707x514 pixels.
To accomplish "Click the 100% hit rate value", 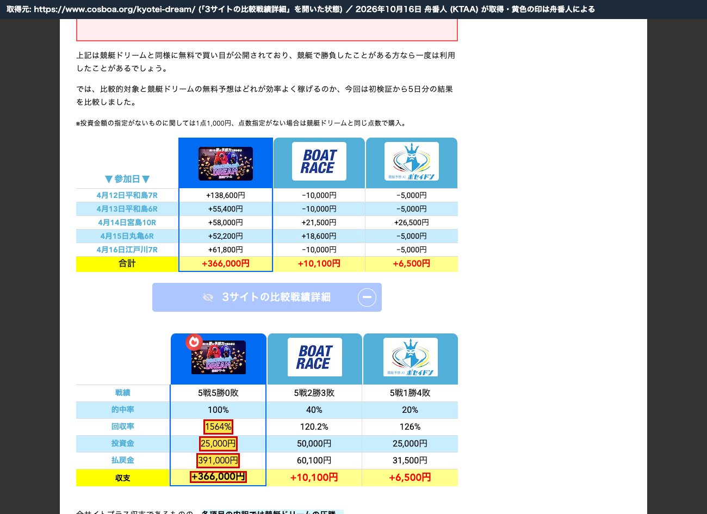I will tap(218, 410).
